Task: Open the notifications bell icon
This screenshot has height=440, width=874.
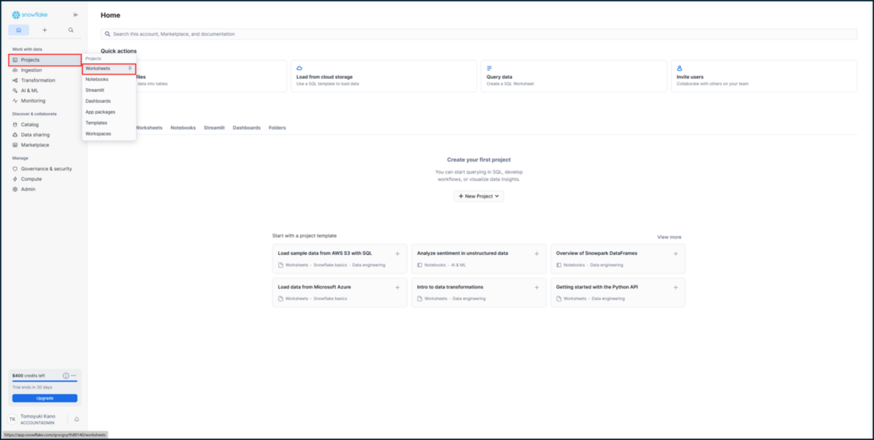Action: pyautogui.click(x=77, y=419)
